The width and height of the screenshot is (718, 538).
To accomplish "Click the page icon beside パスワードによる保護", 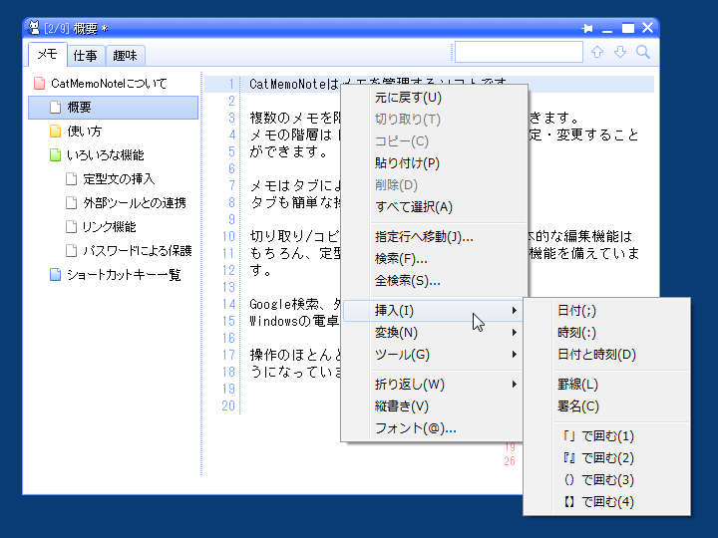I will click(x=71, y=250).
